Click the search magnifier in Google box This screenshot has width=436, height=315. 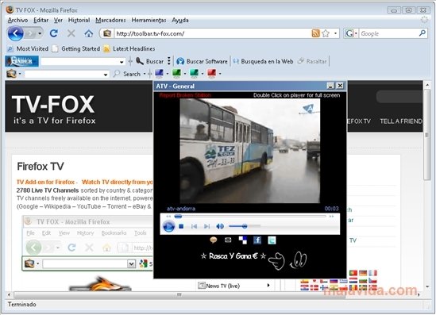pos(422,33)
